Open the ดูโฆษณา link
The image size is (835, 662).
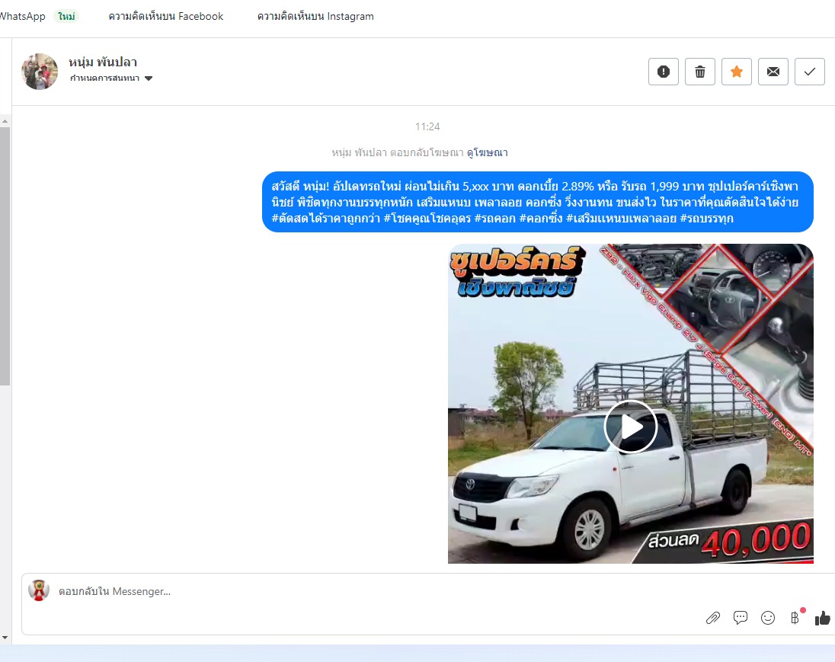point(488,153)
